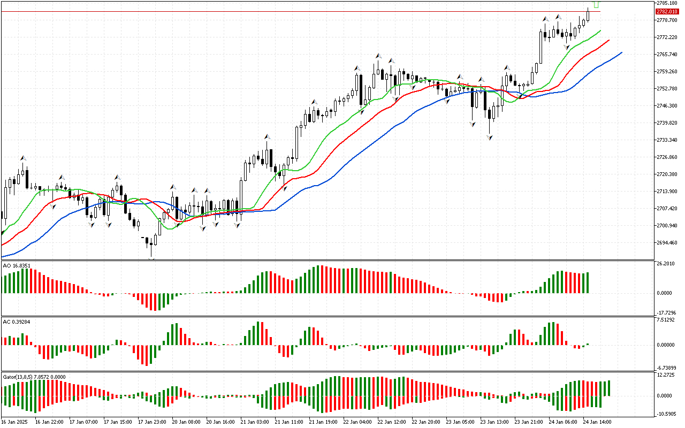This screenshot has width=685, height=428.
Task: Select price level 2772.220 on the scale
Action: tap(667, 37)
